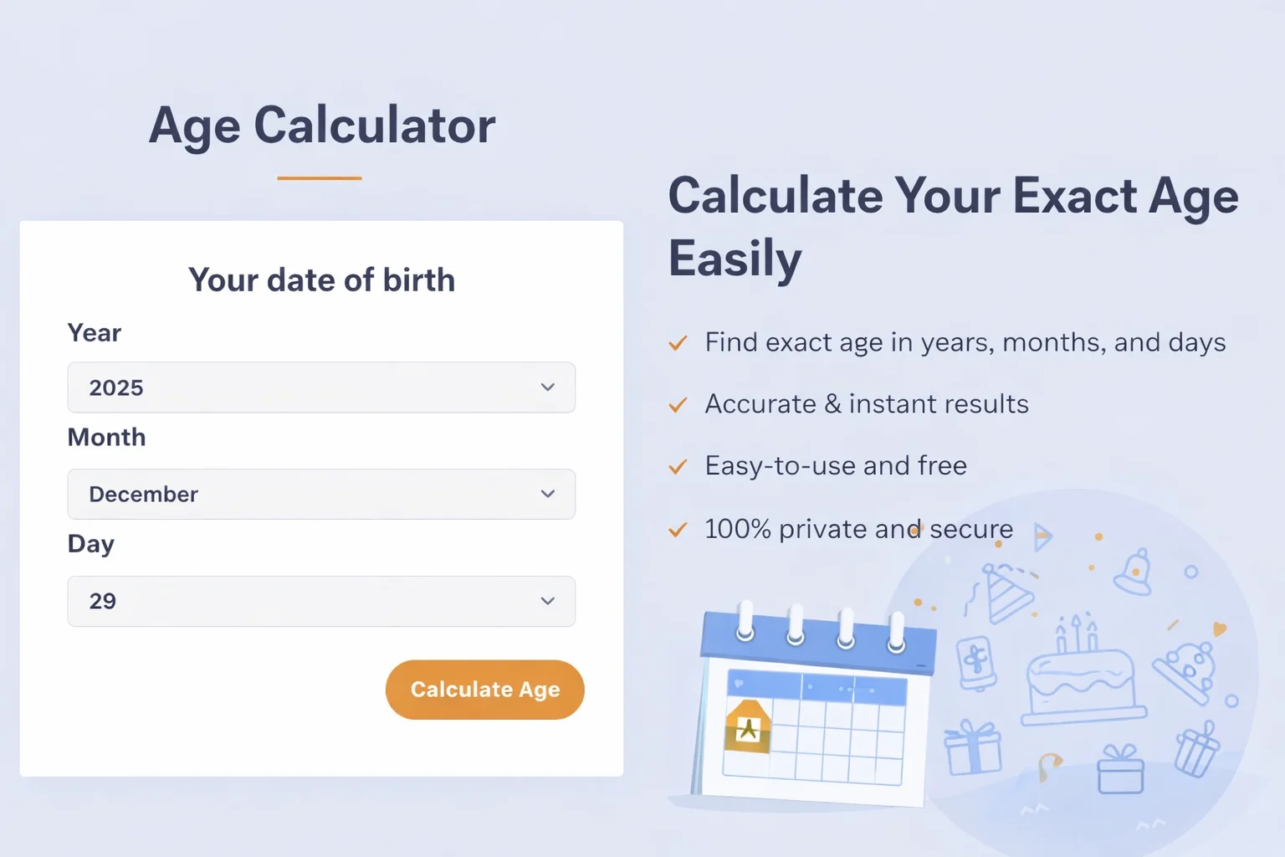Click checkmark before "100% private and secure"
This screenshot has width=1285, height=857.
coord(678,530)
